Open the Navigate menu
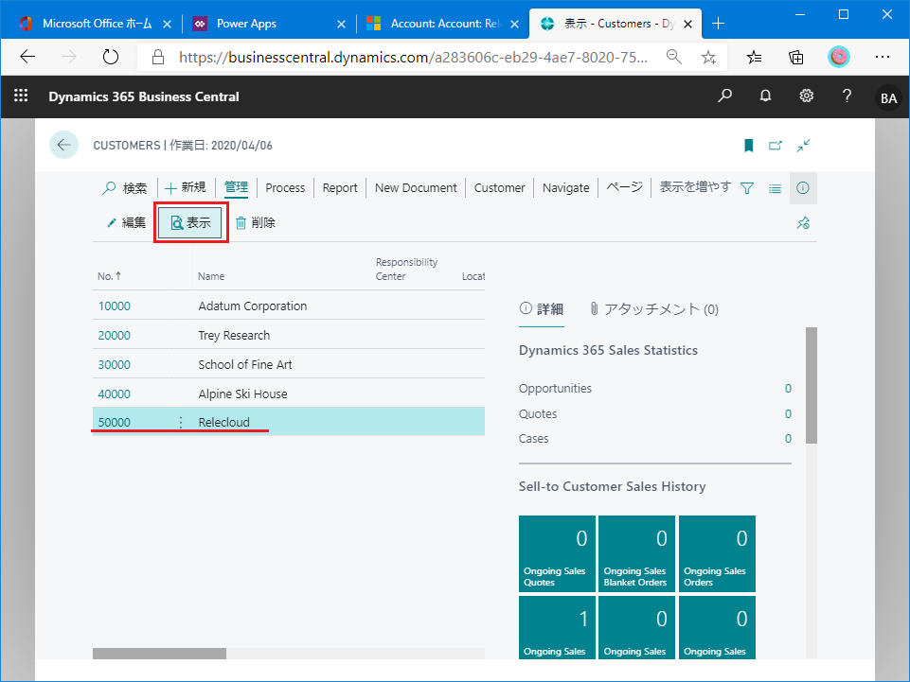The image size is (910, 682). pos(566,188)
